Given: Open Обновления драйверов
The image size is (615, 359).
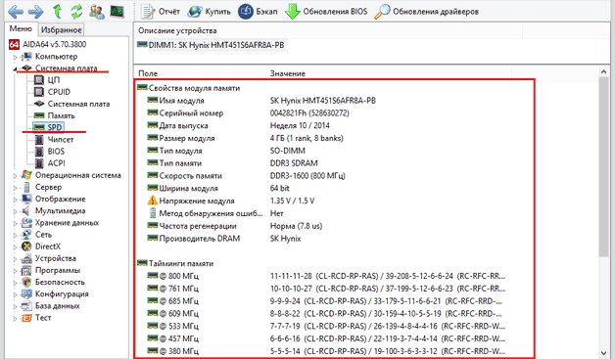Looking at the screenshot, I should tap(426, 12).
